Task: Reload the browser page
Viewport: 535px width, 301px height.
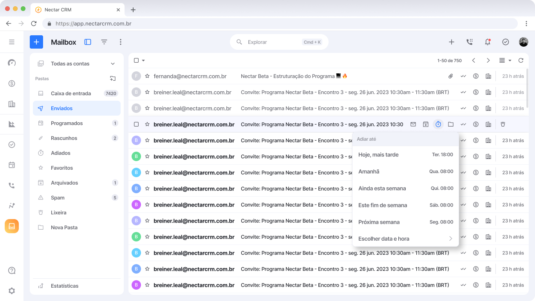Action: click(x=34, y=24)
